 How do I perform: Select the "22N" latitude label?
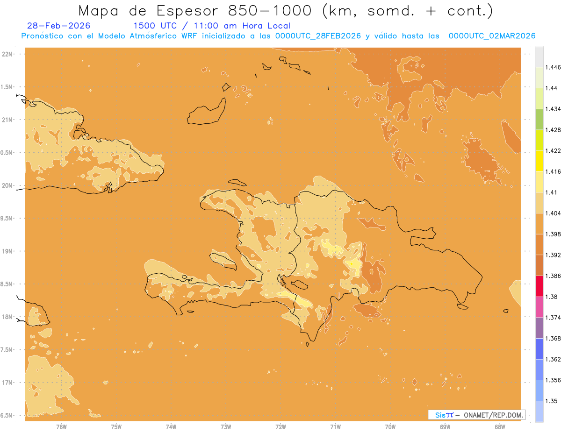[x=8, y=54]
